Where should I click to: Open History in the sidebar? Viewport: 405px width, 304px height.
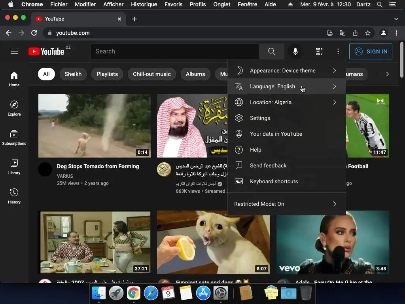pyautogui.click(x=14, y=196)
